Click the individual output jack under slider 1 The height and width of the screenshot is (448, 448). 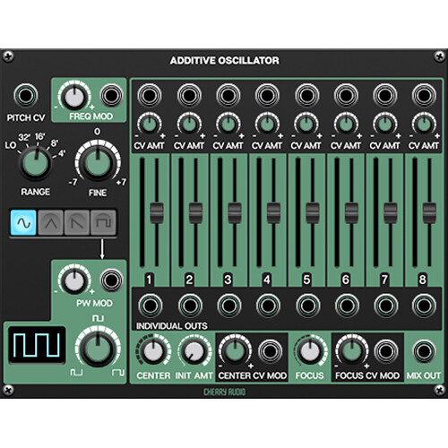(151, 306)
